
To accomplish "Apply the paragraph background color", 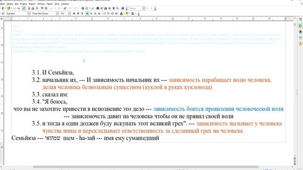I will click(x=133, y=14).
